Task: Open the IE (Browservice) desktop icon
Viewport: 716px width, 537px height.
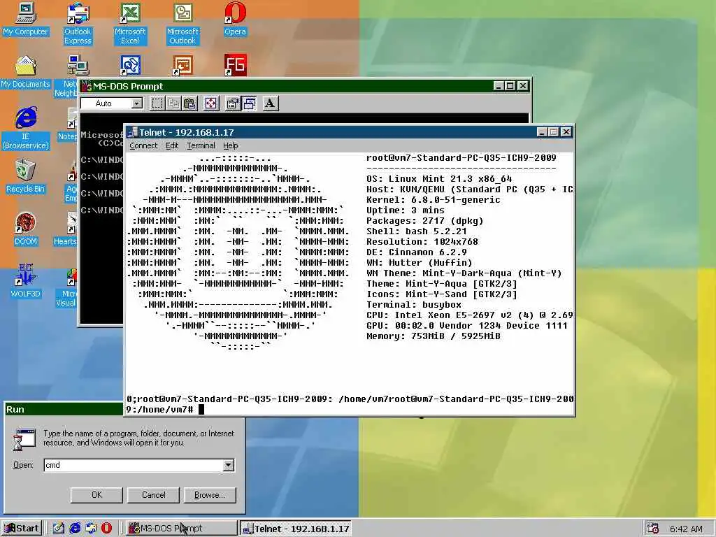Action: 25,129
